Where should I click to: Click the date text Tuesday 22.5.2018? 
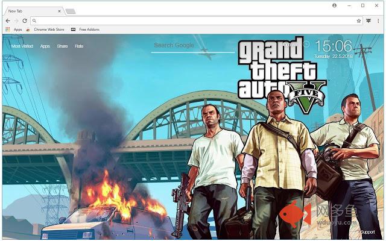334,56
